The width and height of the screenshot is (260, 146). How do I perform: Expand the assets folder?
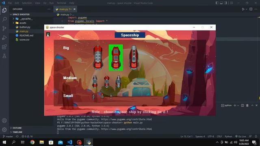click(x=13, y=23)
